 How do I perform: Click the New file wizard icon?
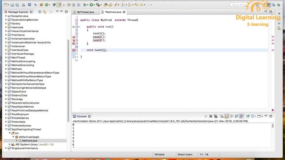(6, 5)
